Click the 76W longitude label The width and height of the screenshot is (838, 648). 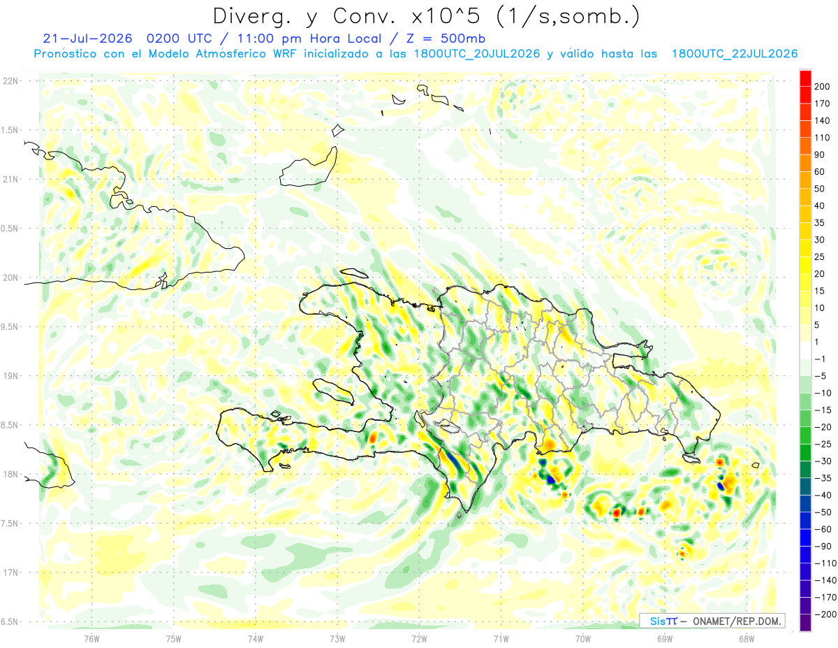[91, 638]
